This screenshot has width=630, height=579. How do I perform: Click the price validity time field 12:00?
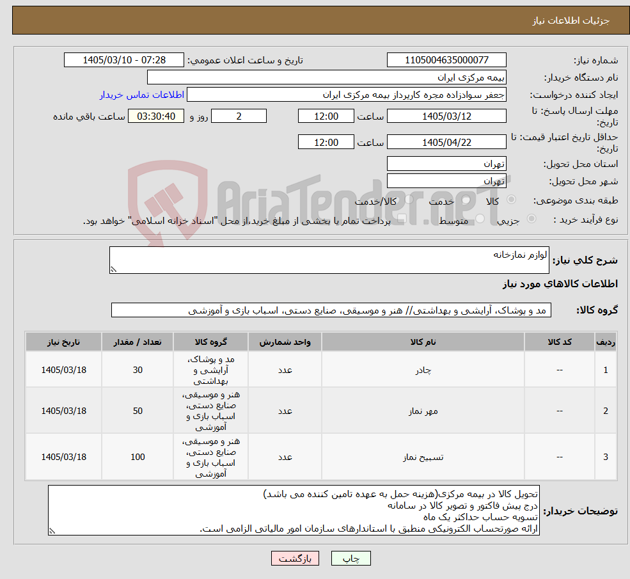click(326, 142)
